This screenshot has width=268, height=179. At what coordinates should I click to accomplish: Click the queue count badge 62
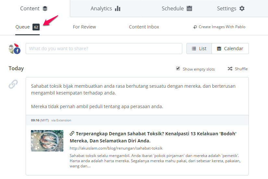[36, 27]
